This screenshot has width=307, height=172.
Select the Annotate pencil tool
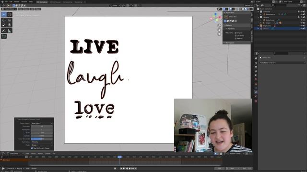coord(4,31)
